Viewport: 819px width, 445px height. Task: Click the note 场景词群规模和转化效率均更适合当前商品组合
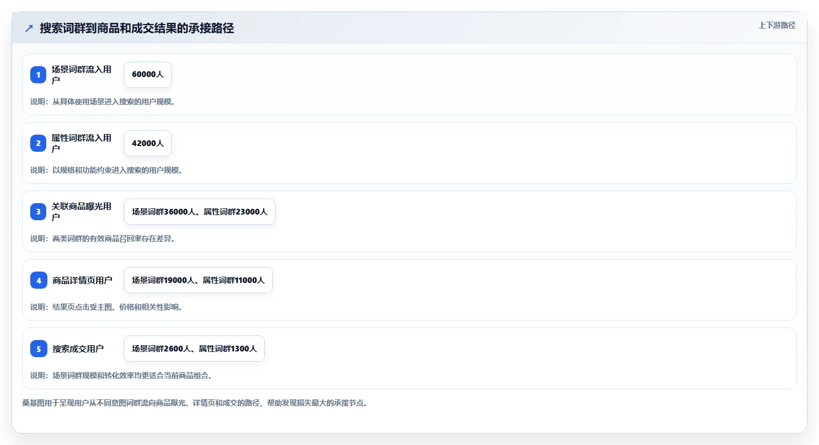(x=122, y=375)
